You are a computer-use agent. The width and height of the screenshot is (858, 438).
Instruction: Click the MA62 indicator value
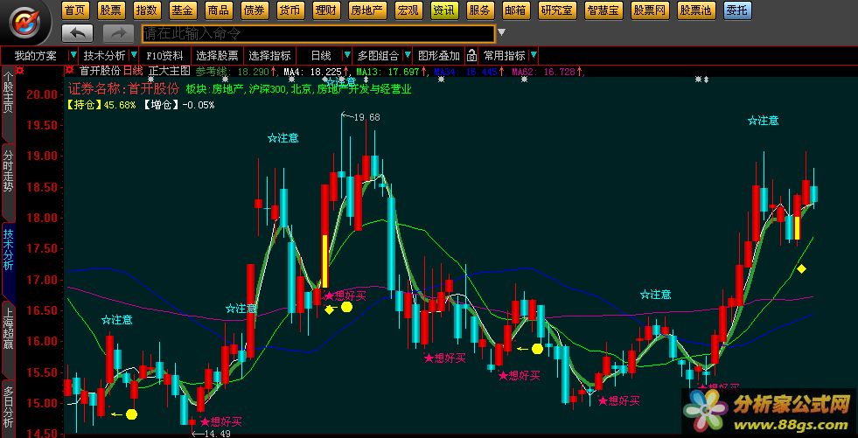point(548,71)
